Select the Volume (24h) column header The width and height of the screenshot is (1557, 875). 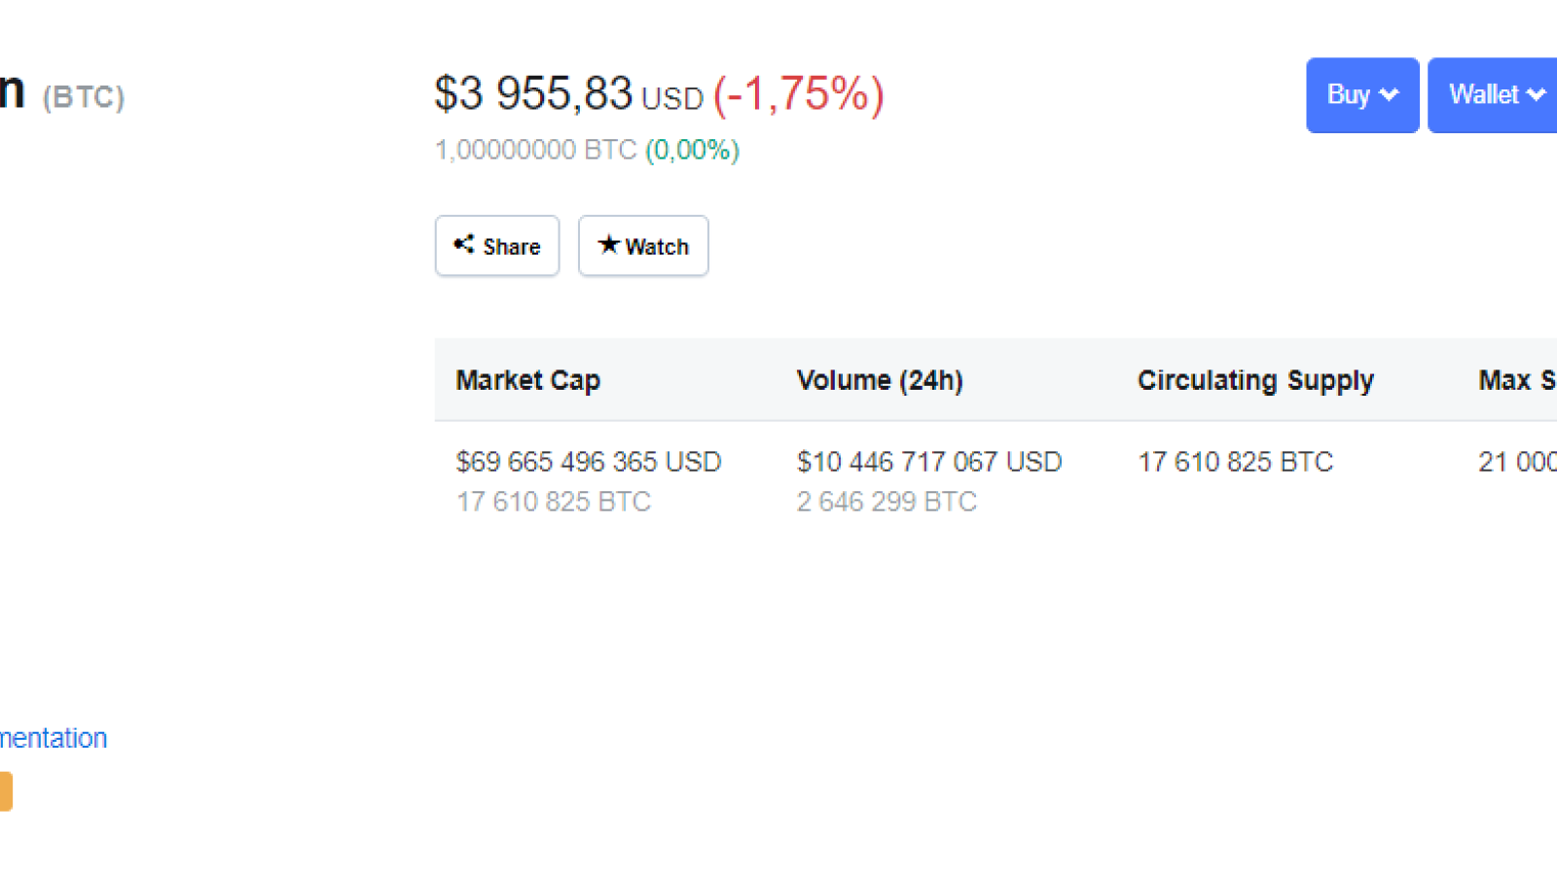[x=880, y=380]
